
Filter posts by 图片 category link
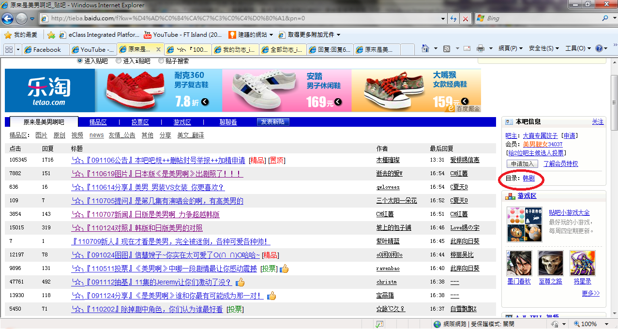(42, 135)
